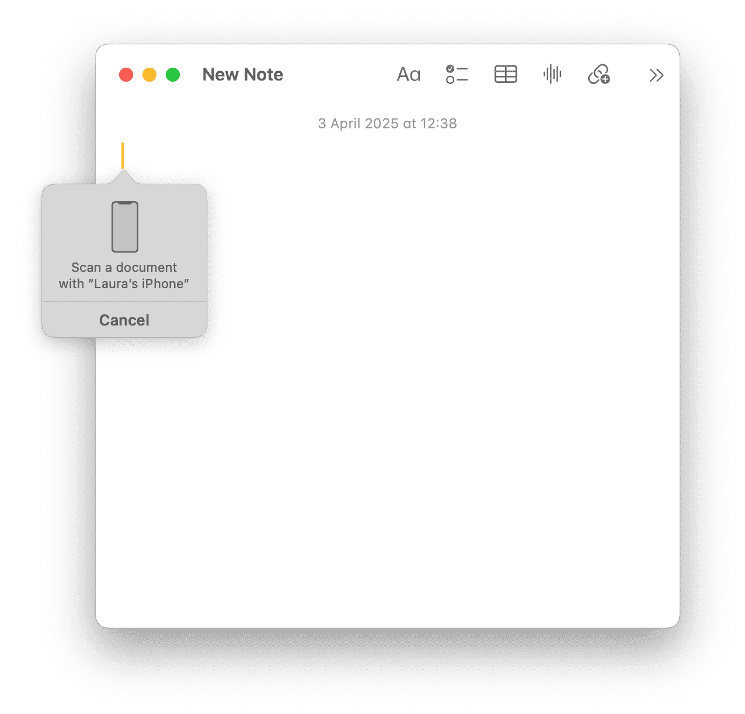Start an audio recording via waveform icon
745x714 pixels.
(x=552, y=75)
